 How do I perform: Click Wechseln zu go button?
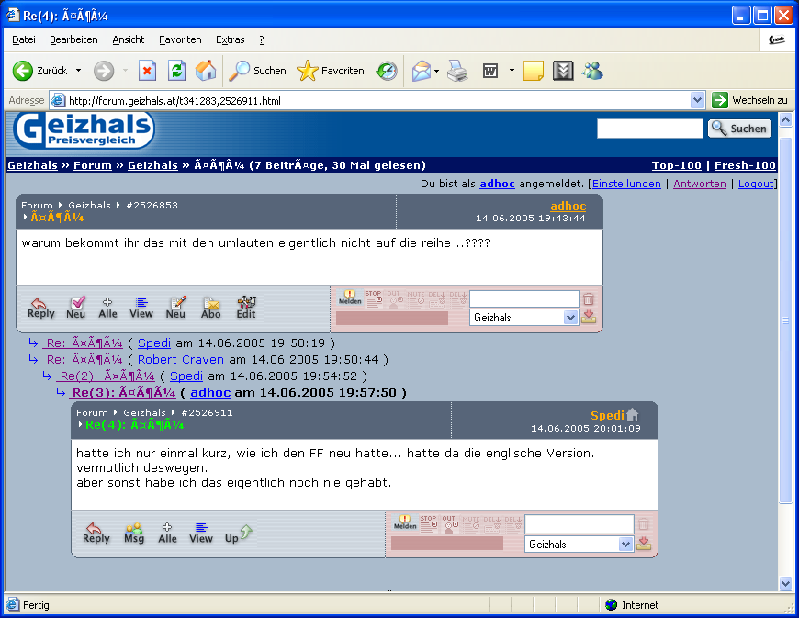(x=749, y=100)
